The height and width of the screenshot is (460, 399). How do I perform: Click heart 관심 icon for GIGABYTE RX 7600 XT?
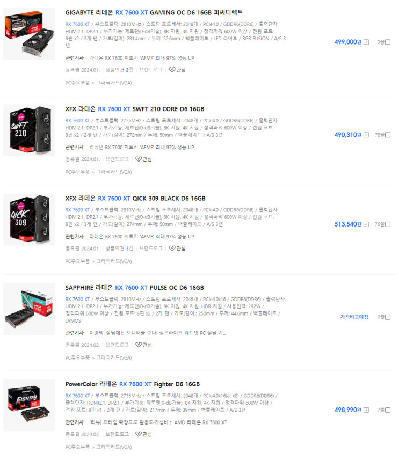[x=172, y=70]
